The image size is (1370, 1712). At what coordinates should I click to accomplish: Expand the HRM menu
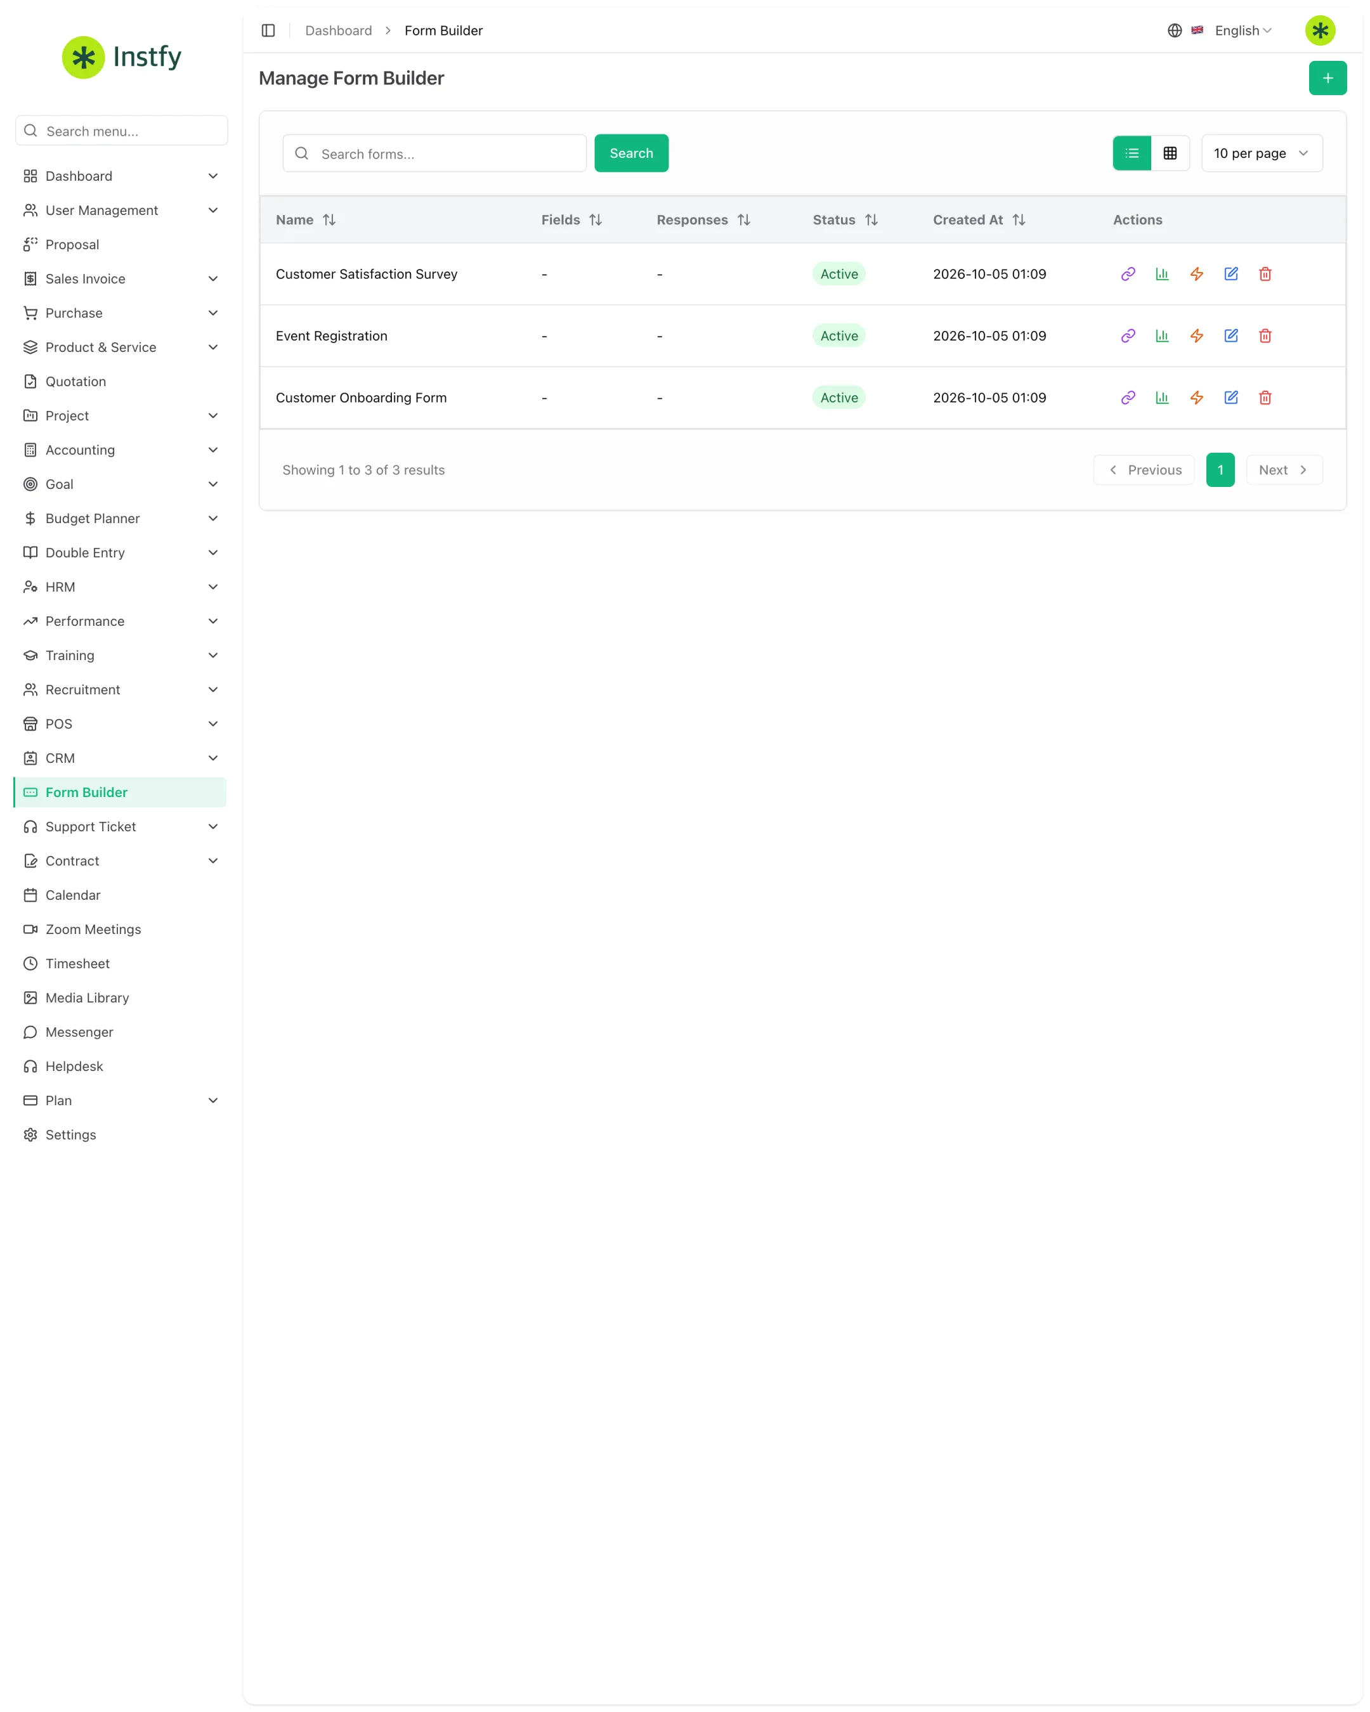[121, 587]
